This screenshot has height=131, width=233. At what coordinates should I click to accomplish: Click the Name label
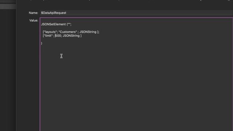[33, 13]
